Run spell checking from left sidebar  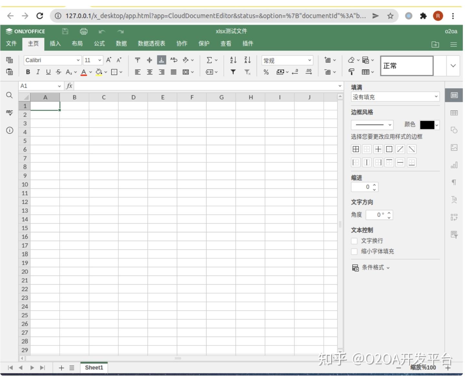(9, 112)
